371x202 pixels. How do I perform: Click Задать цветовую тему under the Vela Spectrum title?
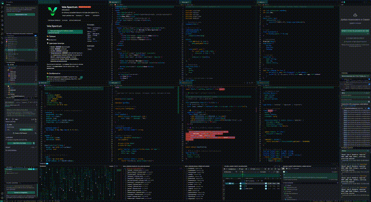click(x=68, y=16)
